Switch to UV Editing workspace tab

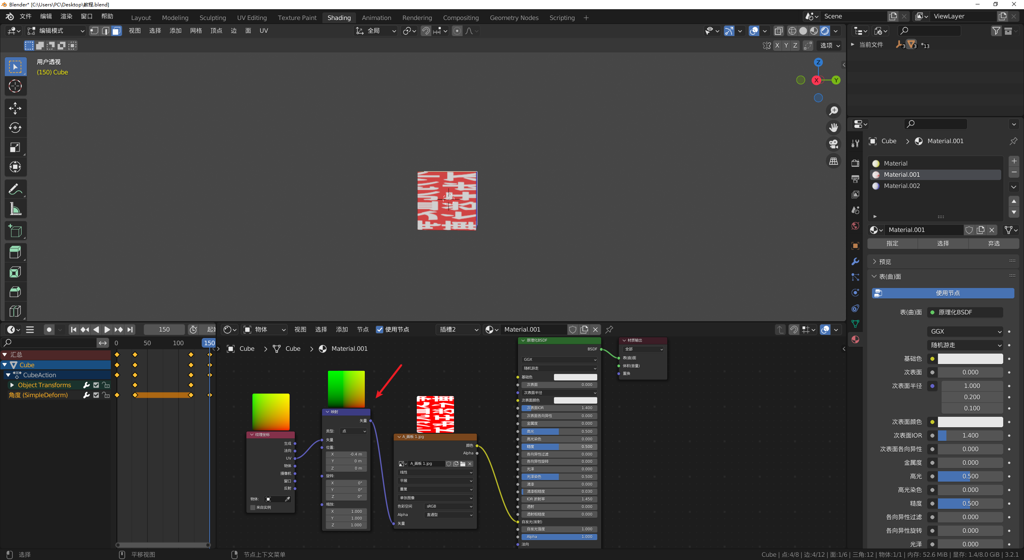click(x=252, y=18)
